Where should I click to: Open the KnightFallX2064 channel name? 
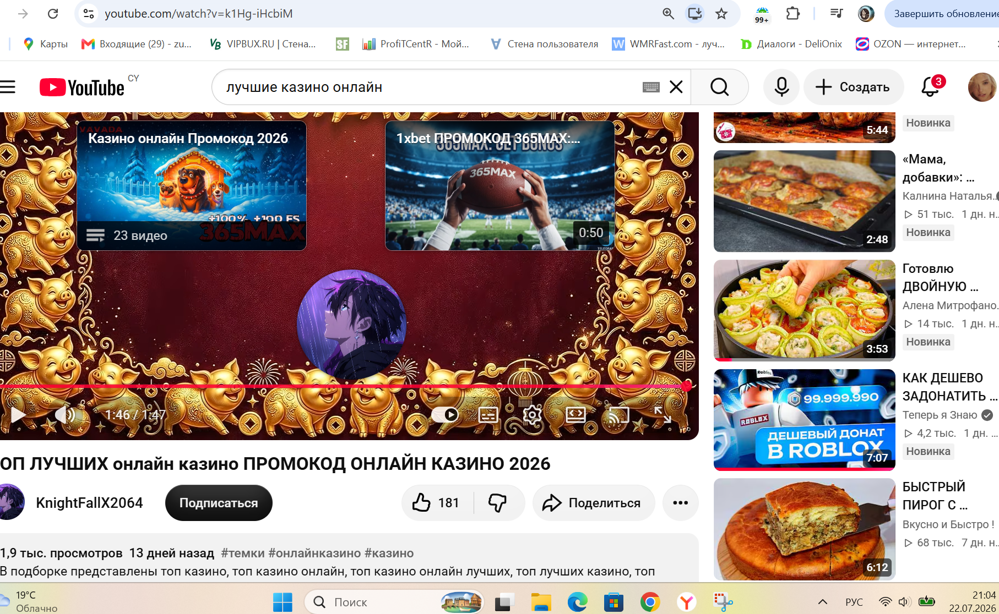point(89,503)
